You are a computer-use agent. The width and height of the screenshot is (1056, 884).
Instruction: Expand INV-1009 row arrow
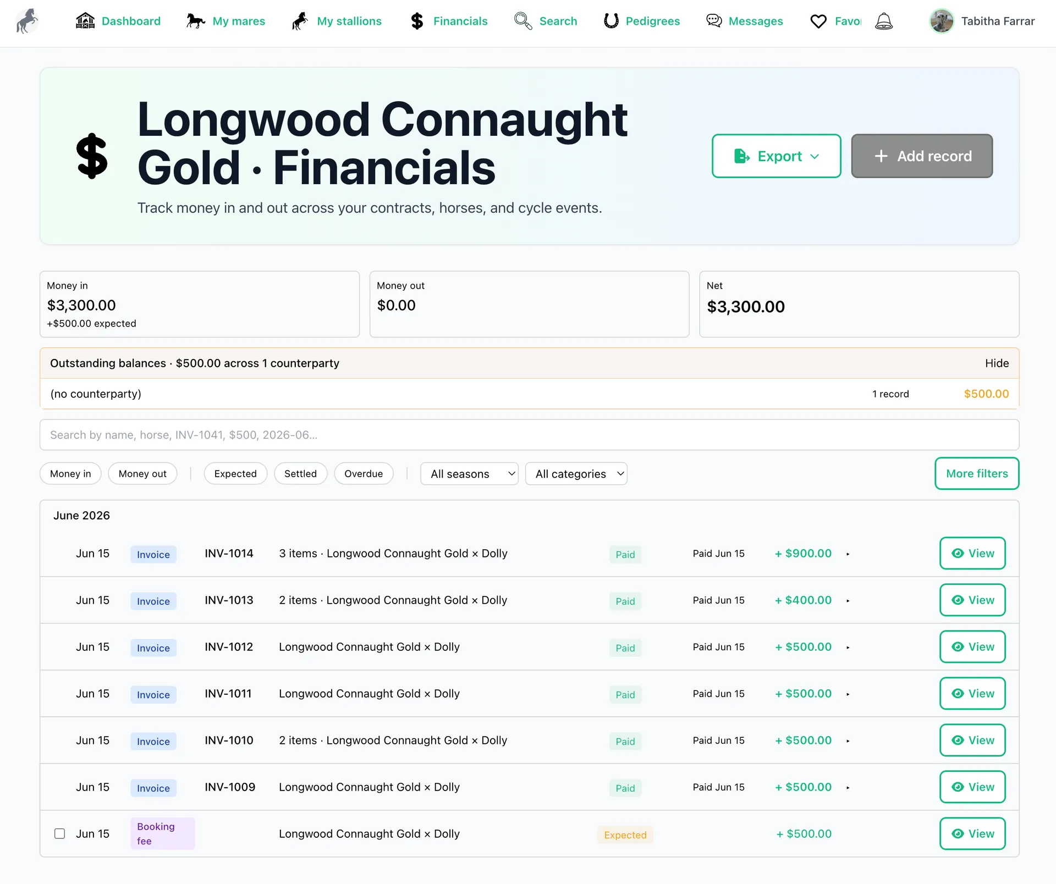click(x=848, y=788)
